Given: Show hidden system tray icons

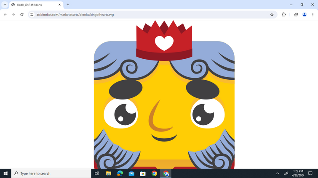Looking at the screenshot, I should click(278, 173).
